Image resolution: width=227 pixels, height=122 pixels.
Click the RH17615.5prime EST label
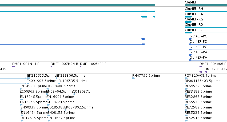34,118
